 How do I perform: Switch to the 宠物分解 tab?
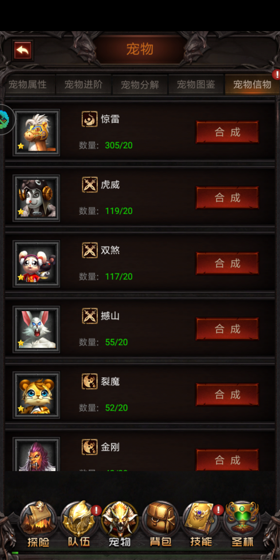[x=140, y=85]
